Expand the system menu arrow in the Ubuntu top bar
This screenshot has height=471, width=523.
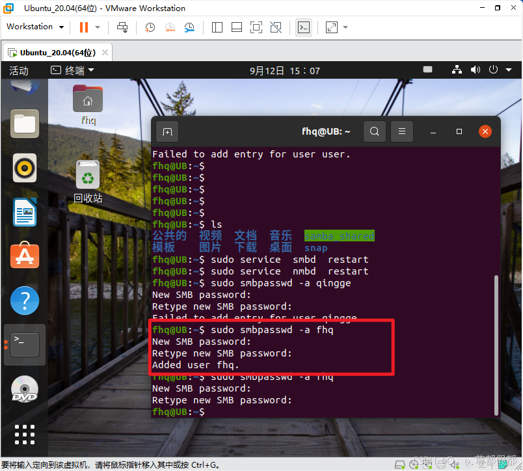click(509, 70)
